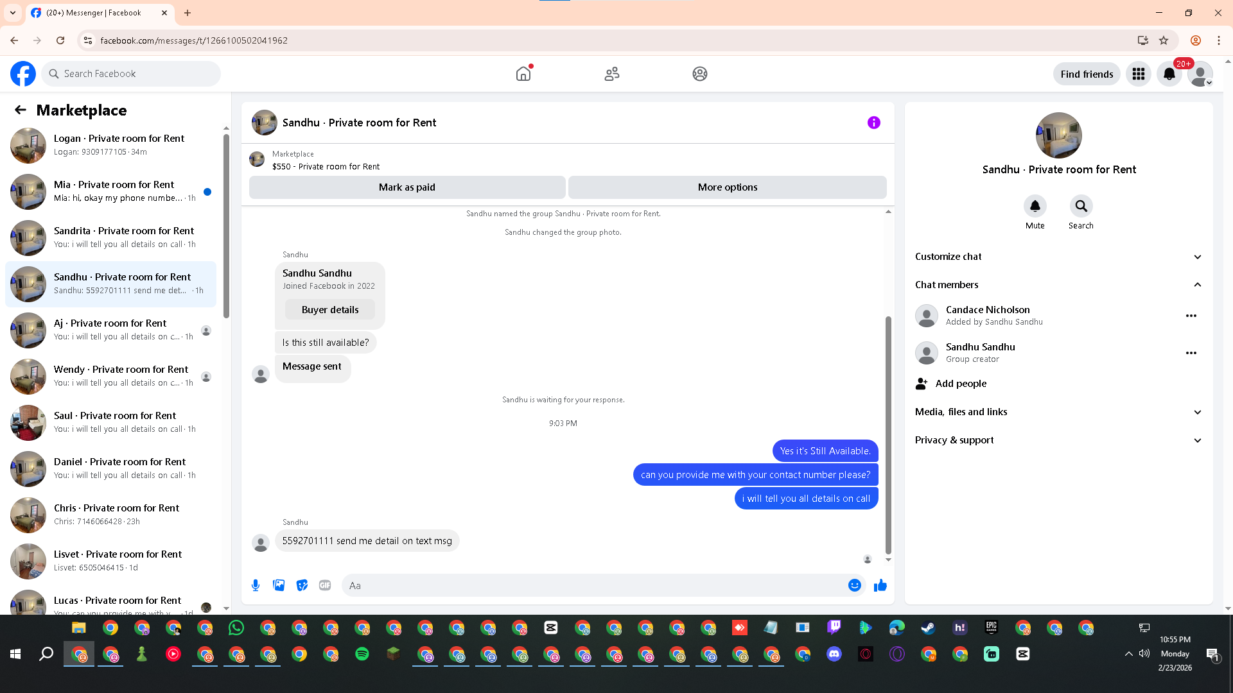
Task: Click the Buyer details button
Action: pyautogui.click(x=330, y=310)
